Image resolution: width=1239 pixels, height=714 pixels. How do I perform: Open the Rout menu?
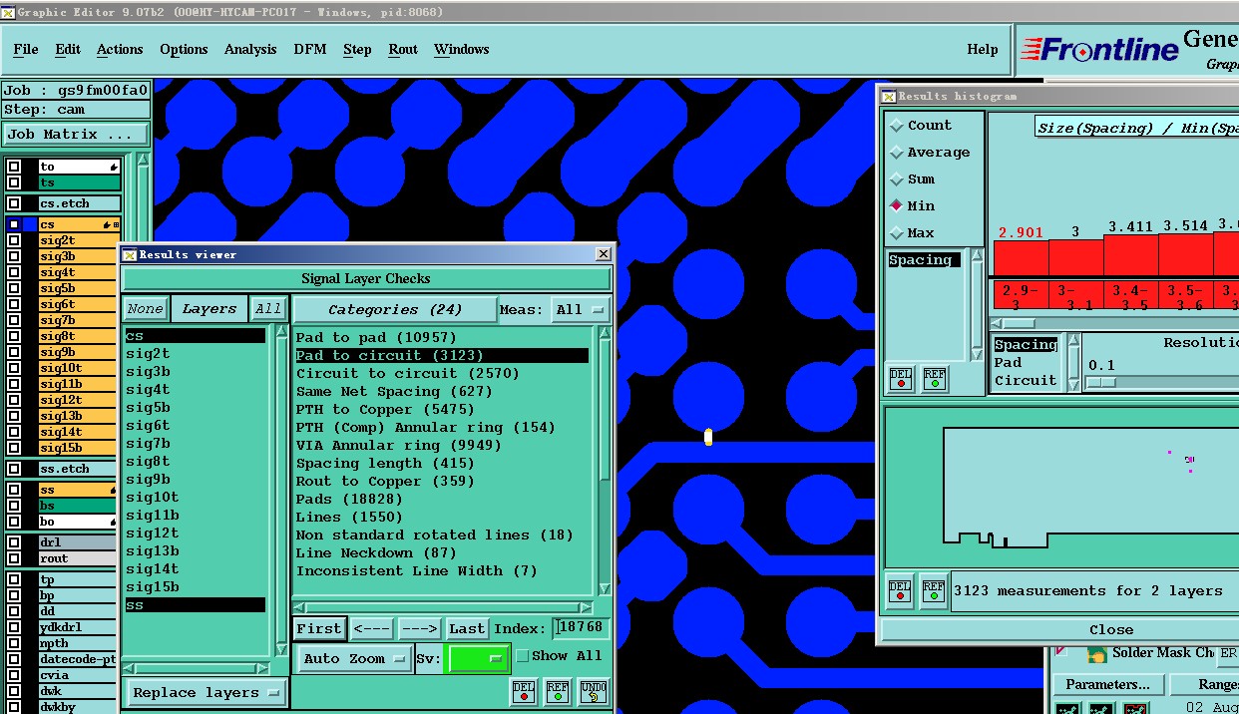(x=403, y=49)
